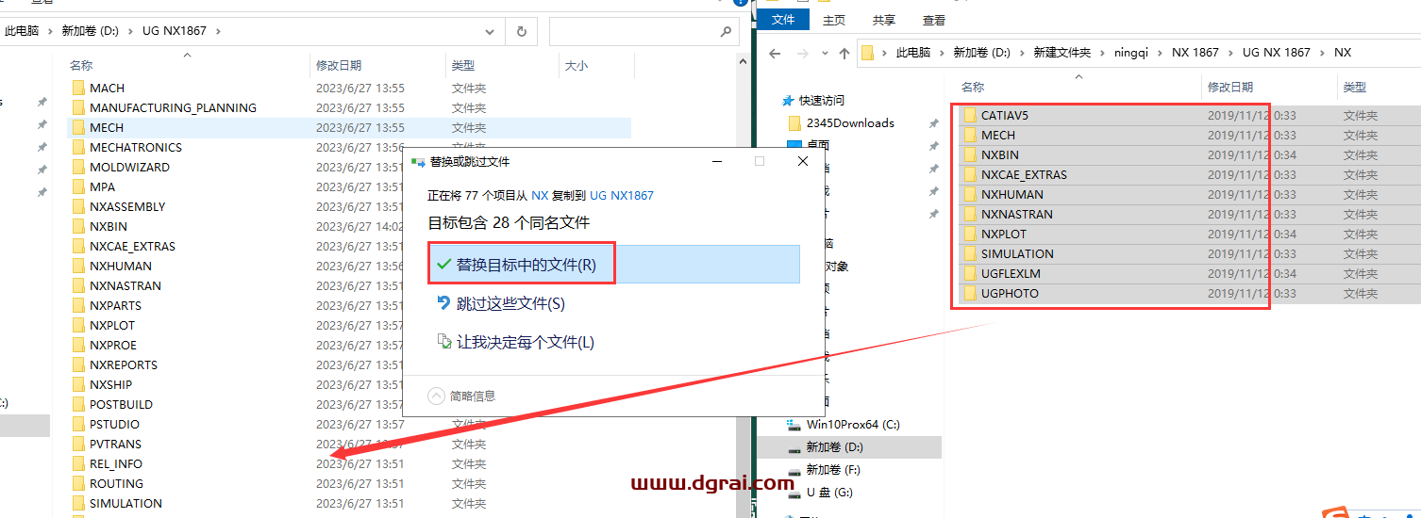Screen dimensions: 1421x518
Task: Open U 盘 (G:) drive in navigation pane
Action: [x=829, y=493]
